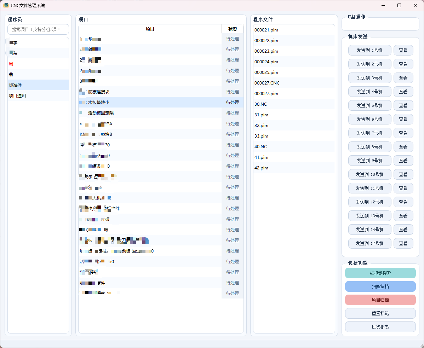Viewport: 424px width, 348px height.
Task: Click the red 项目归档 button
Action: point(380,300)
